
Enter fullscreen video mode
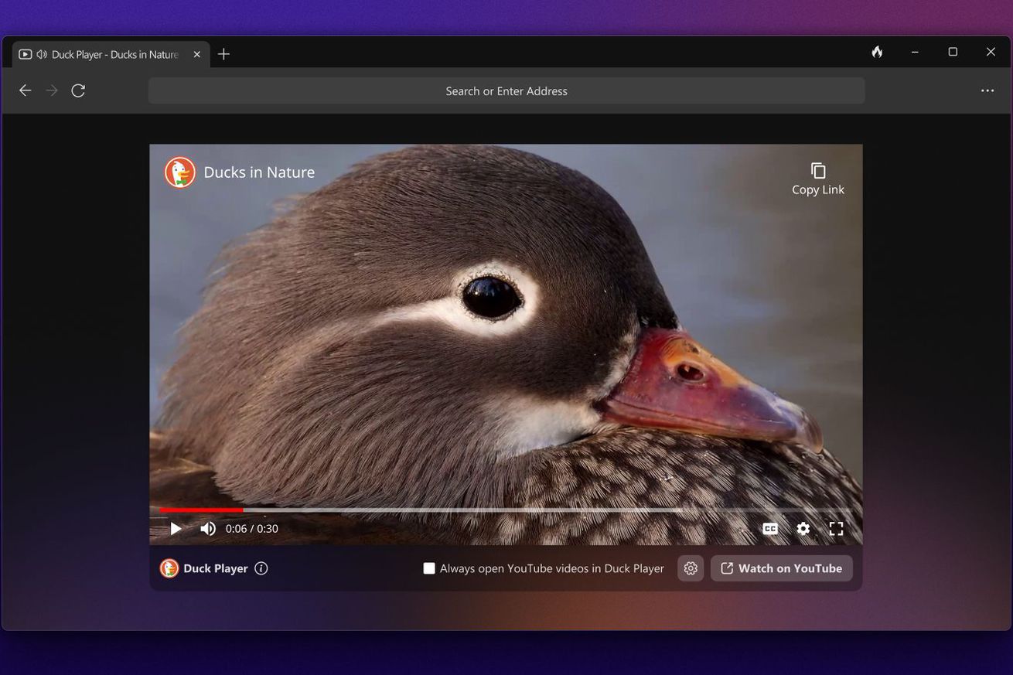(x=836, y=529)
